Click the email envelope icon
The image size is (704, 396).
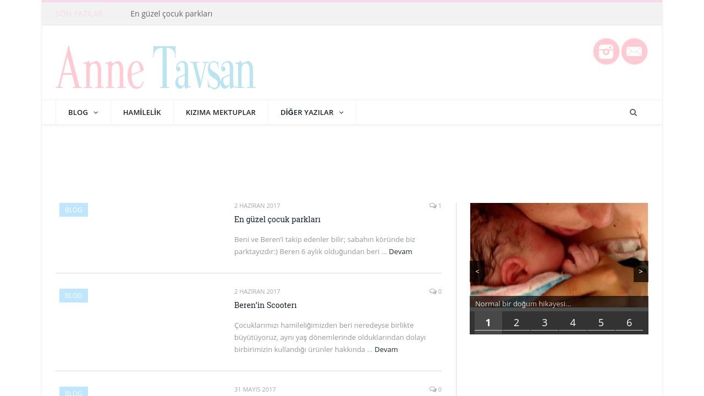pos(634,51)
